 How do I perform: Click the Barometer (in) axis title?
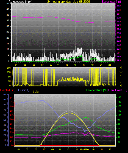111,1
